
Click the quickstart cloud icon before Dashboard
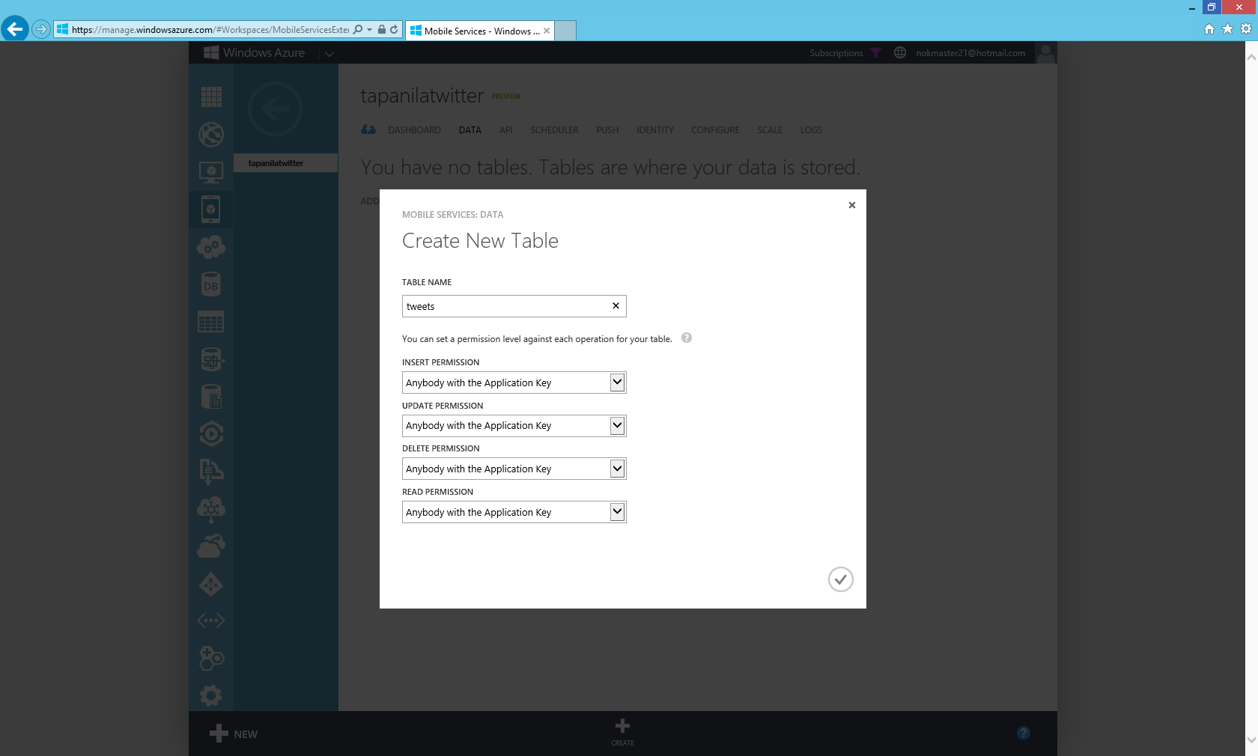coord(368,129)
